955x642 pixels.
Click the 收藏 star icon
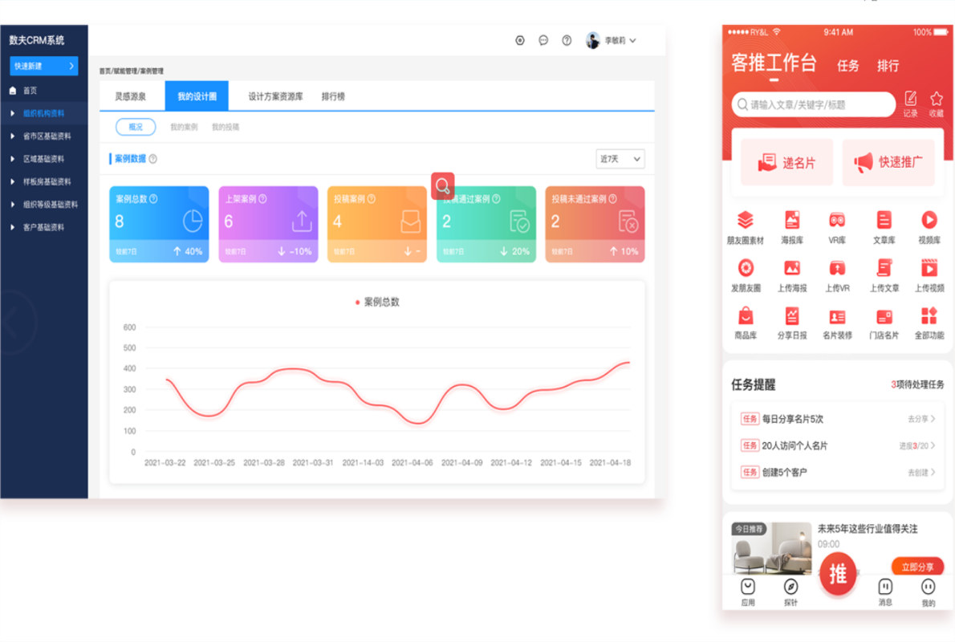pyautogui.click(x=936, y=100)
